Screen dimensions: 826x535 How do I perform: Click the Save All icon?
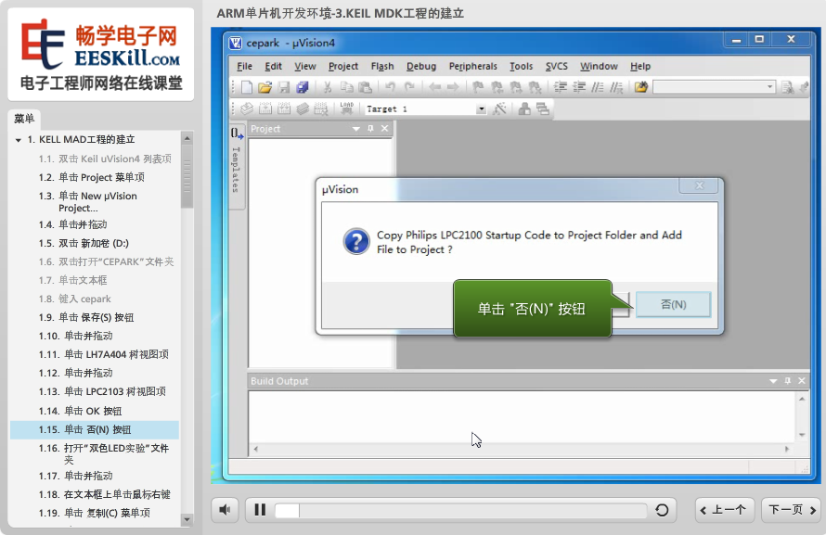point(302,87)
